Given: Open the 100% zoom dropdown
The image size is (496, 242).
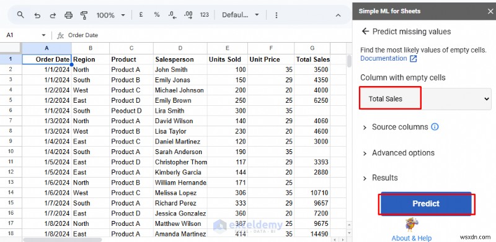Looking at the screenshot, I should 111,15.
